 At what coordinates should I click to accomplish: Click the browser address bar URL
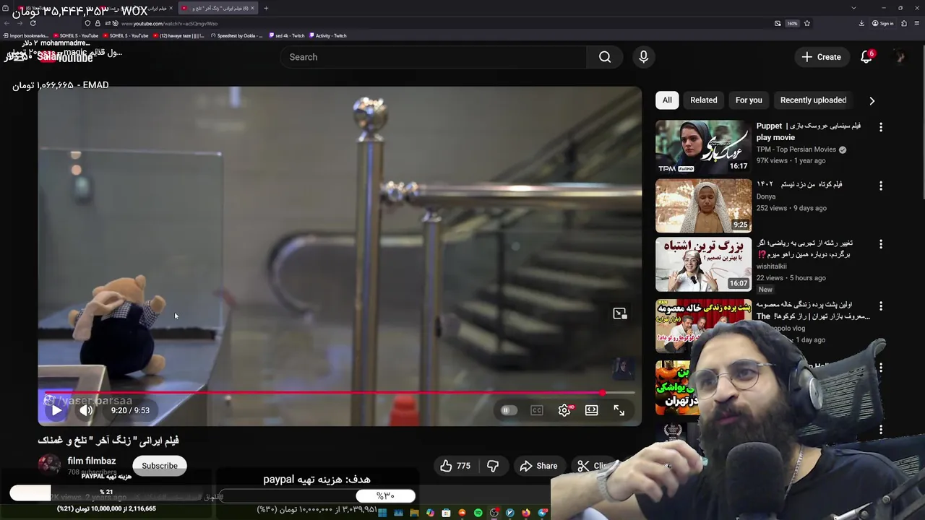(169, 24)
